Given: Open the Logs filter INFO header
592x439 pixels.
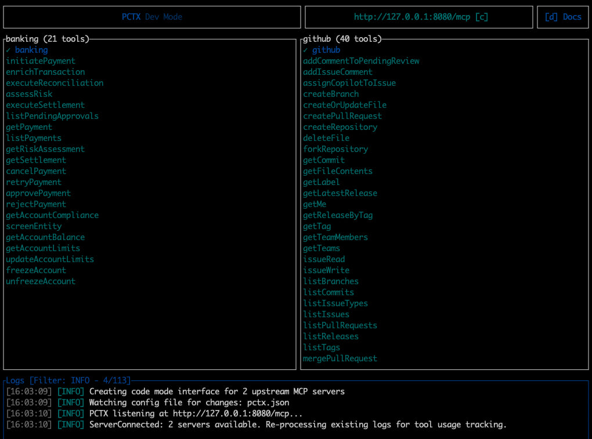Looking at the screenshot, I should click(68, 380).
